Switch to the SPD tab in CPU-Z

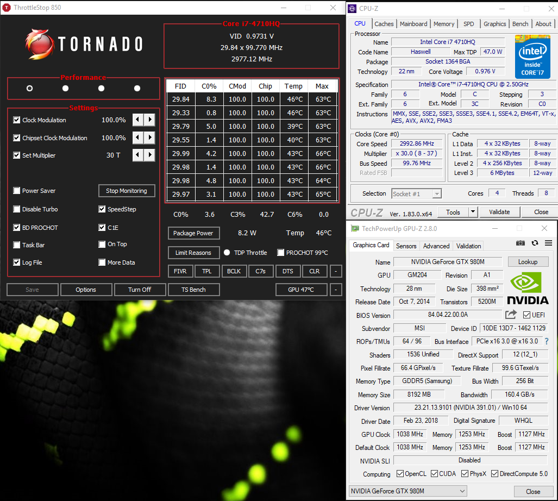469,24
